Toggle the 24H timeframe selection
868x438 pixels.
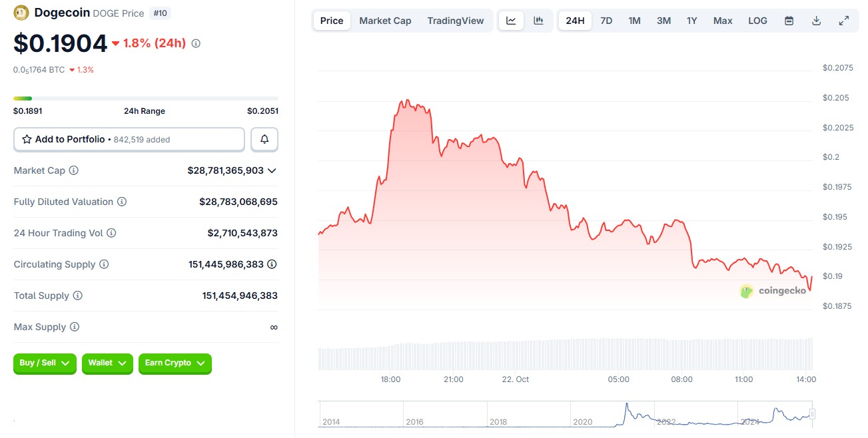(574, 21)
